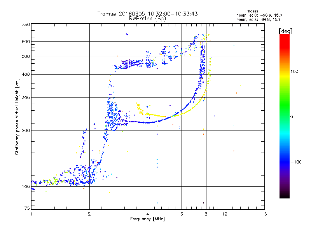The height and width of the screenshot is (233, 311).
Task: Click the y-axis tick label '200'
Action: [x=26, y=130]
